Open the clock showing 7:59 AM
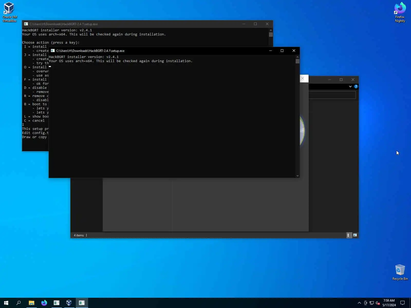 [389, 303]
